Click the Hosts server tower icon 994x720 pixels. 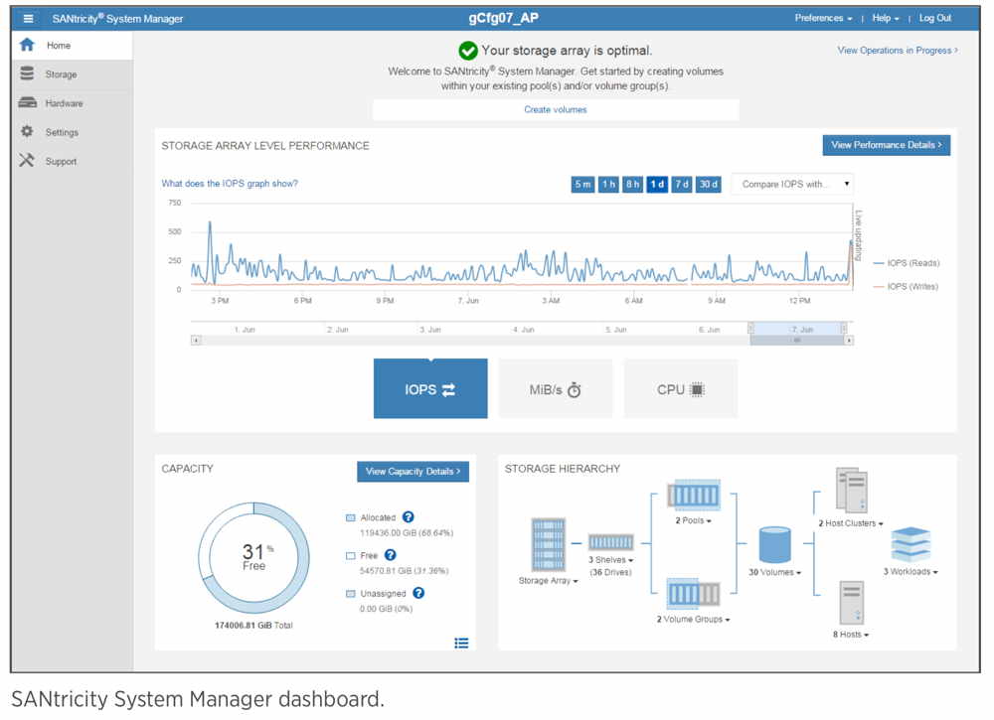[852, 603]
